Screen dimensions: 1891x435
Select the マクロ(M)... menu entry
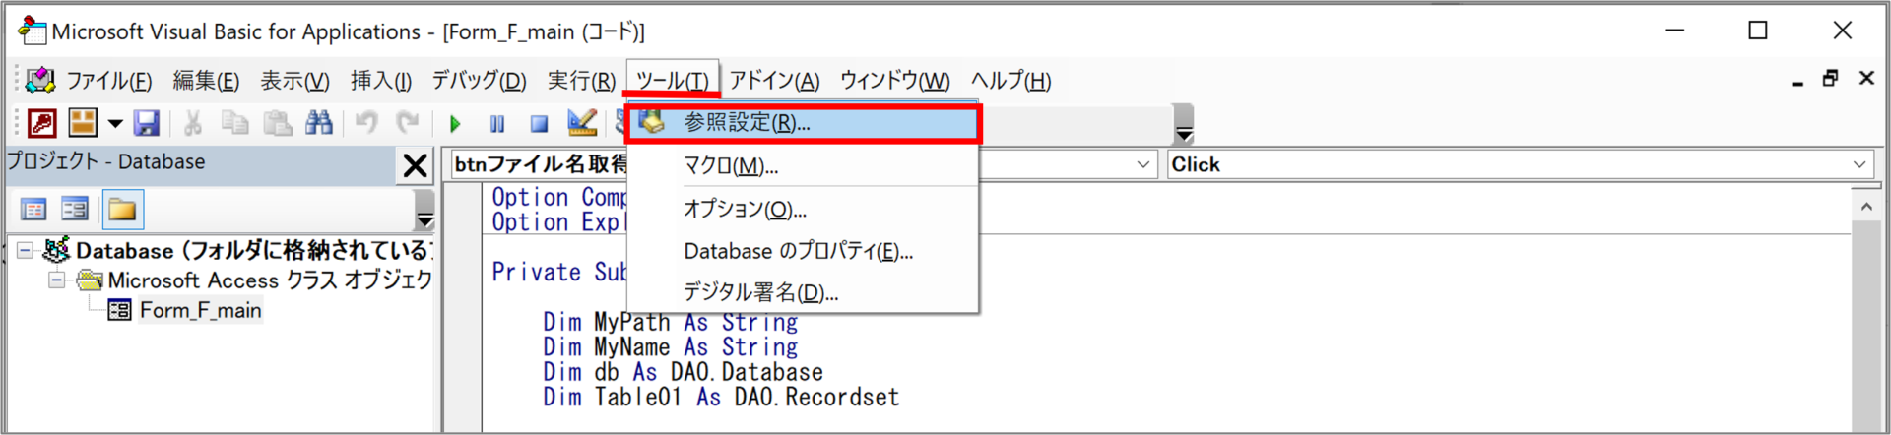(803, 166)
